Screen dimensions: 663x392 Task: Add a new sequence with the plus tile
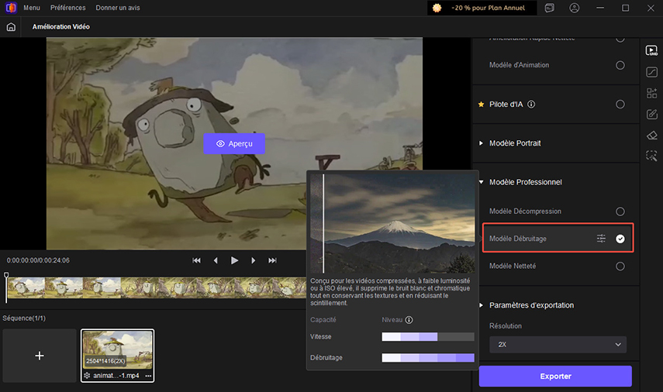click(x=40, y=356)
